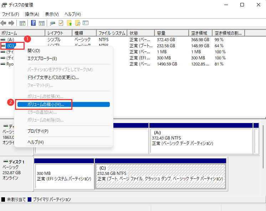
Task: Click the folder with green arrow icon
Action: (70, 23)
